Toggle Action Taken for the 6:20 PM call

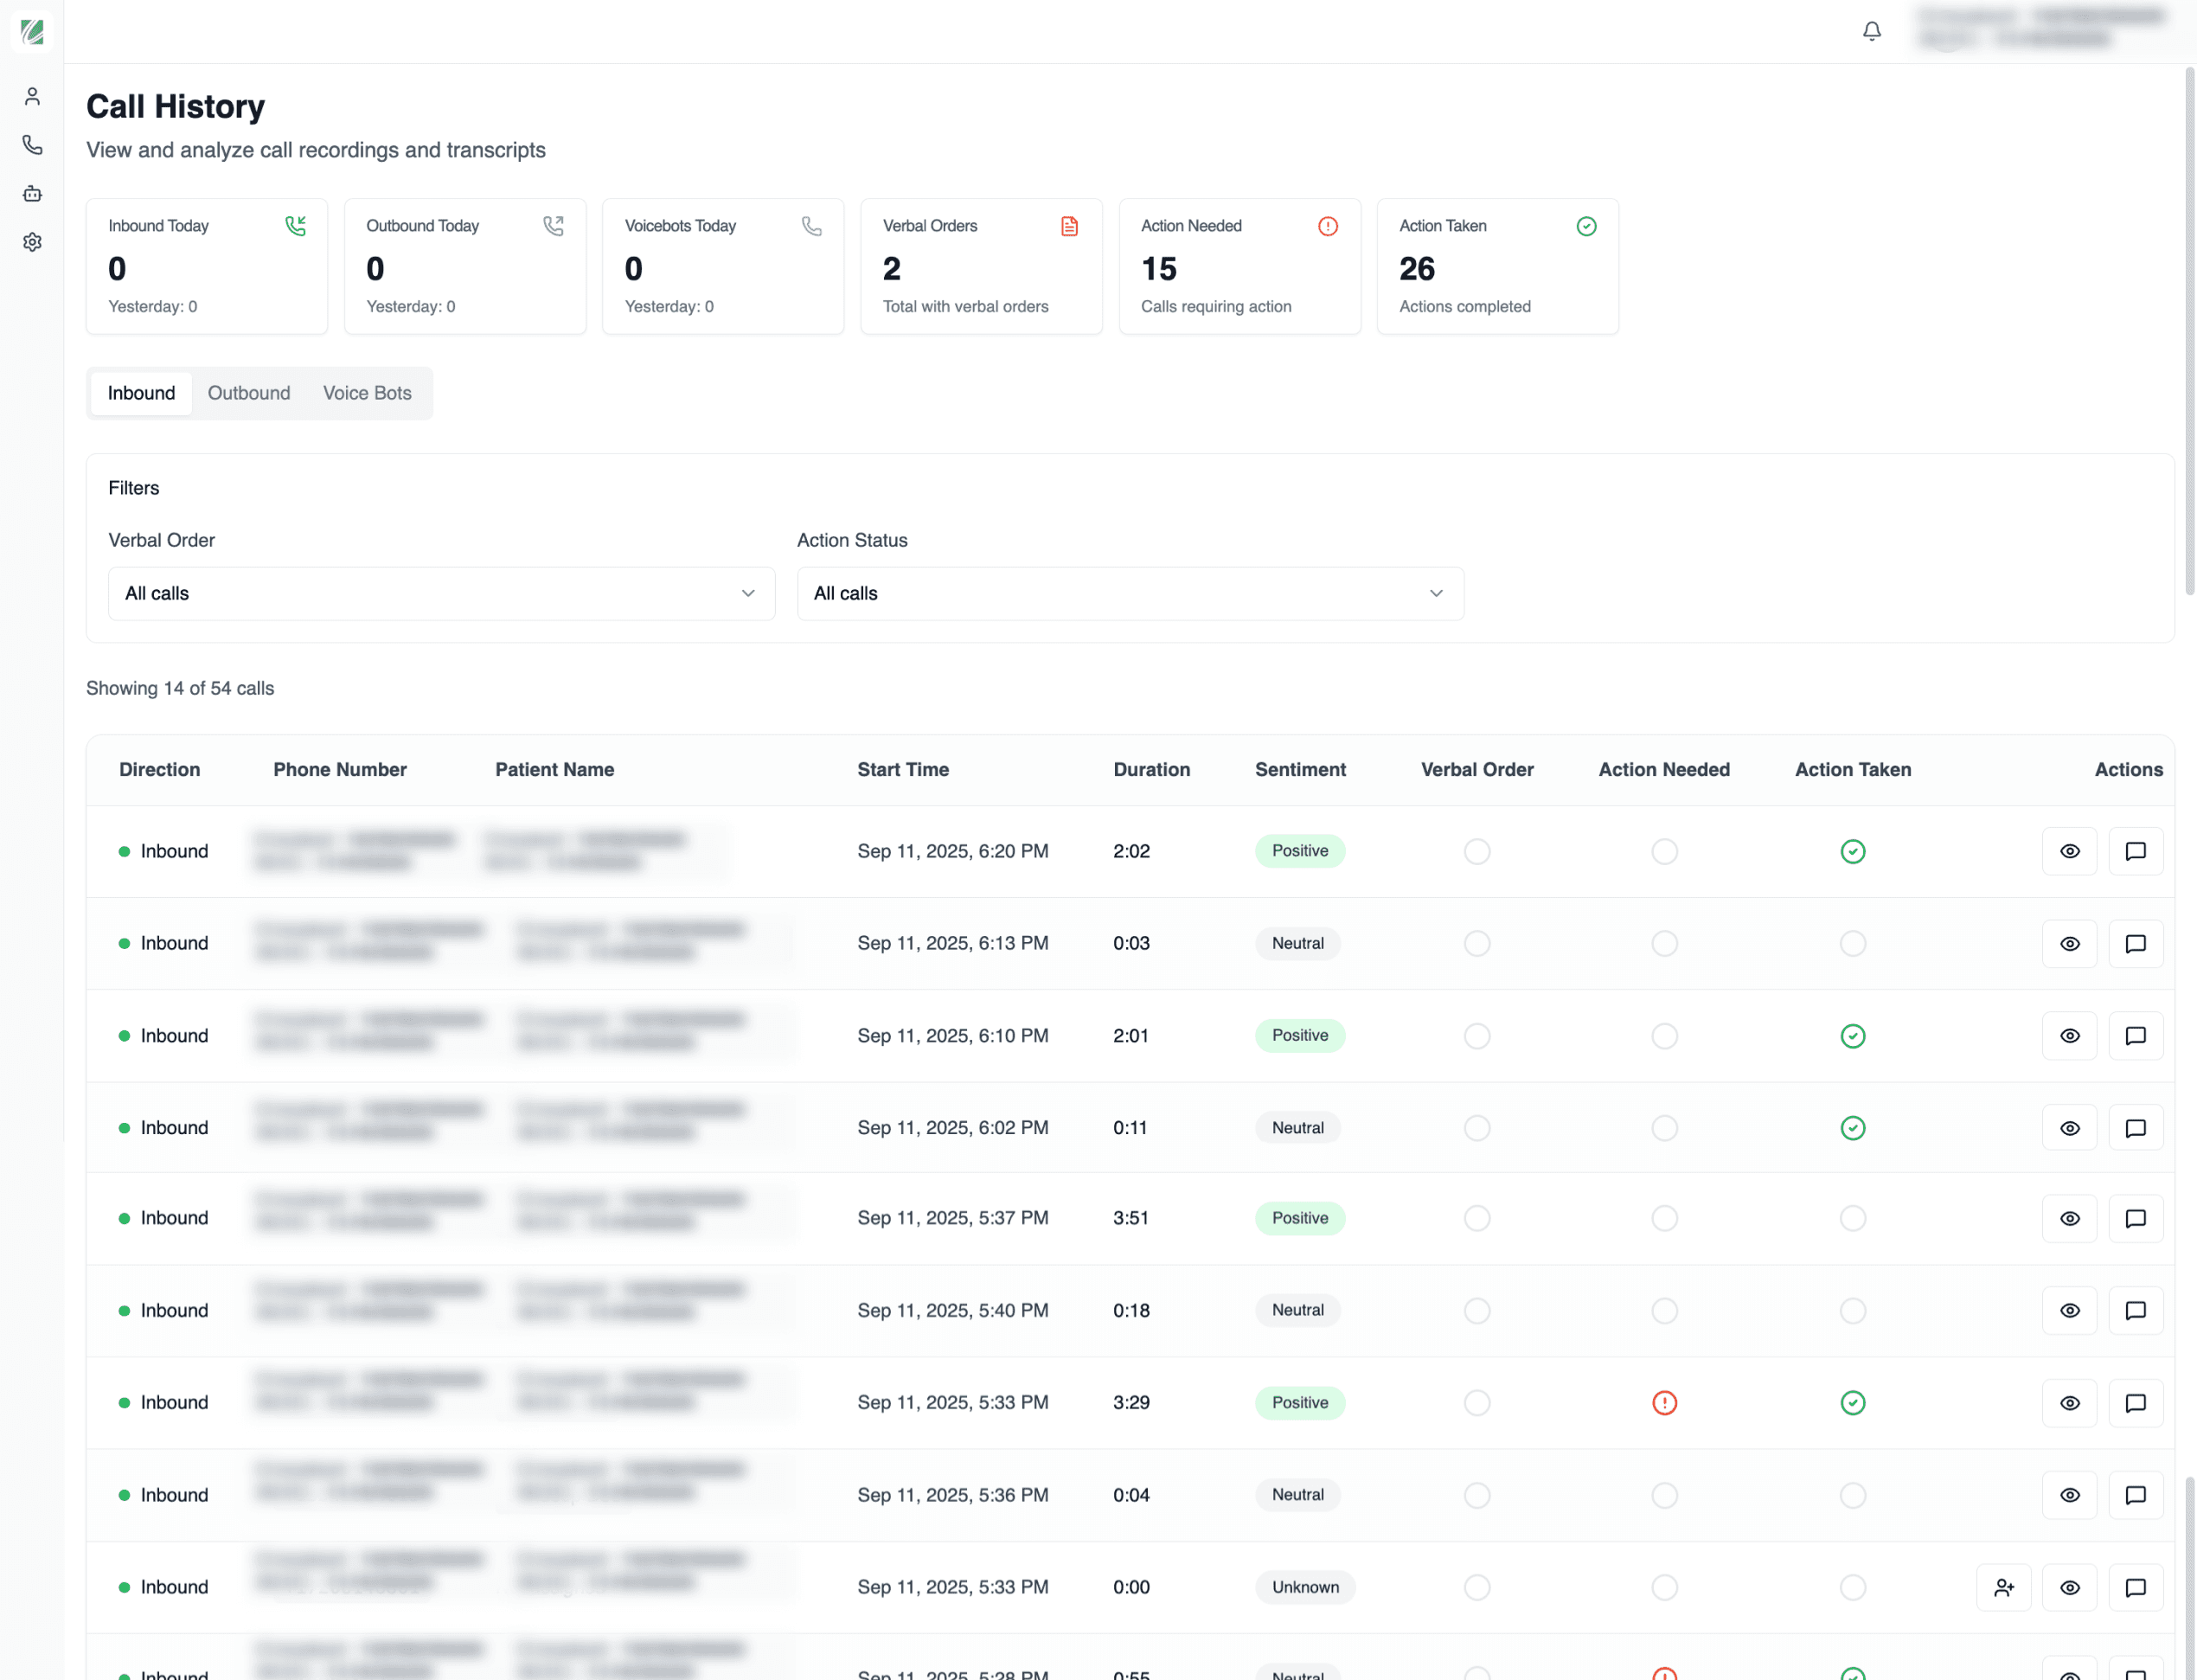pos(1852,851)
